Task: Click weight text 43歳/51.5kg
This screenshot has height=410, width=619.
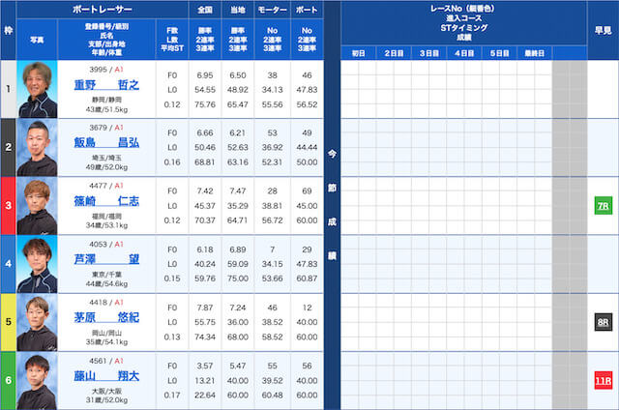Action: (x=106, y=109)
